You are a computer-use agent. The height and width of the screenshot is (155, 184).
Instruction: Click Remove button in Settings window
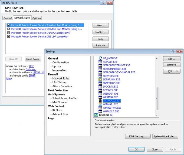[x=172, y=65]
